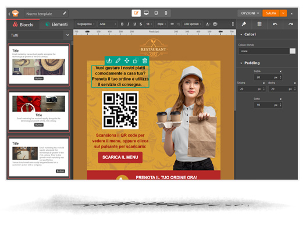
Task: Open the arrow beside SALVA
Action: (283, 13)
